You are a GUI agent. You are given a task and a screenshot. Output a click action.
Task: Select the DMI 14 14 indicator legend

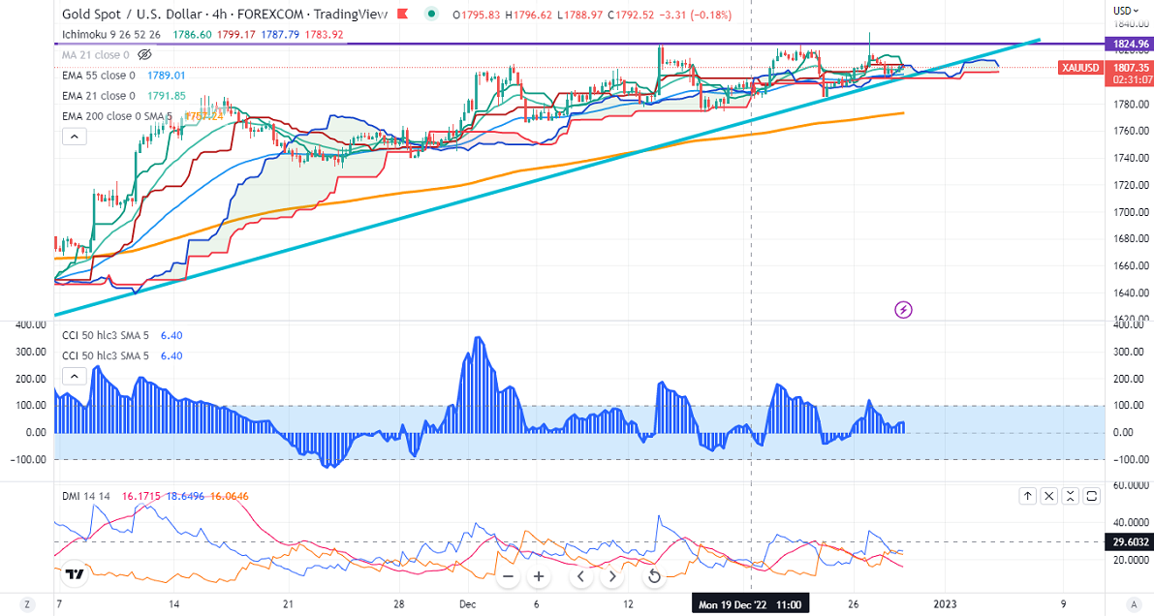tap(86, 497)
